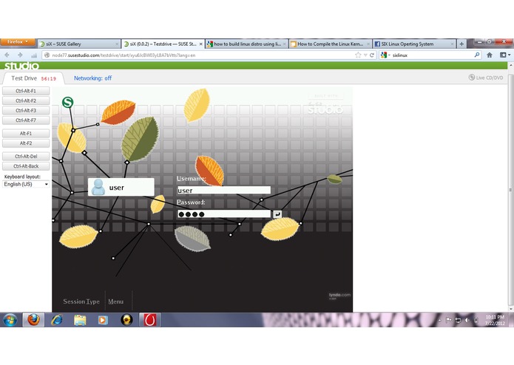
Task: Click the green SUSE S logo icon
Action: (67, 103)
